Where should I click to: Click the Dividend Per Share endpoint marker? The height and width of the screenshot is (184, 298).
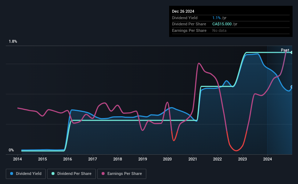(292, 53)
